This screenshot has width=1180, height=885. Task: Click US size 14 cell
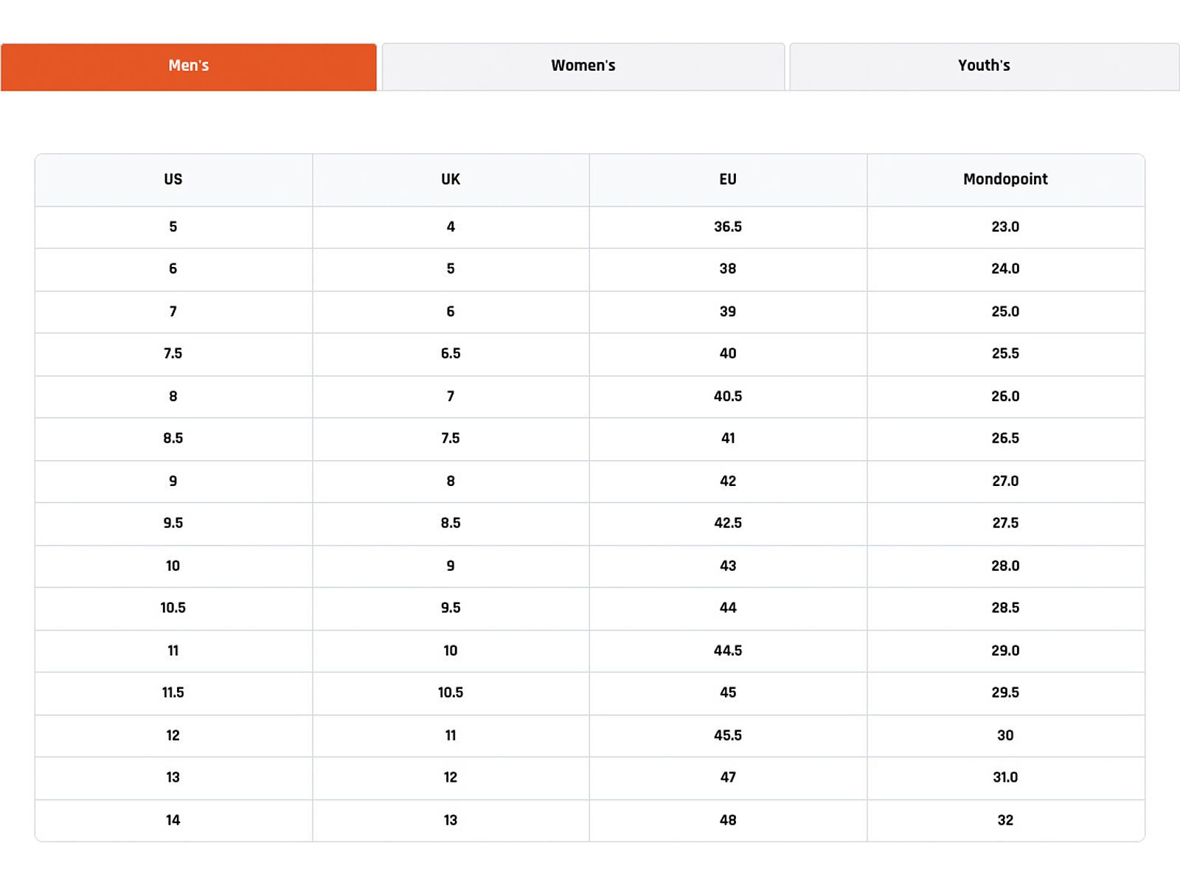(x=173, y=820)
